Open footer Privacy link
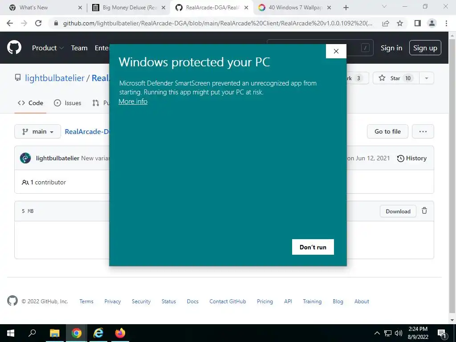This screenshot has width=456, height=342. point(113,301)
